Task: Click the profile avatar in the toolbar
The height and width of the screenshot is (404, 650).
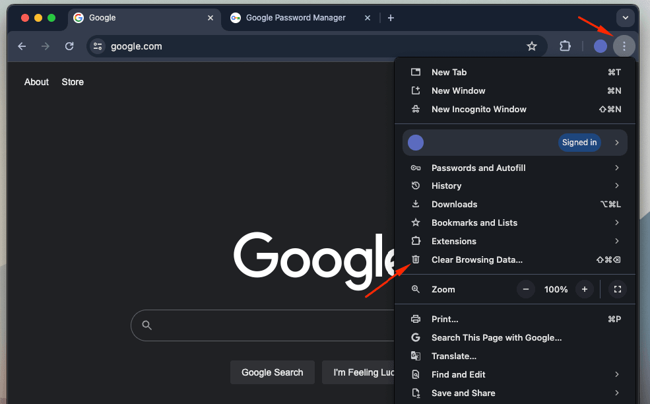Action: coord(600,46)
